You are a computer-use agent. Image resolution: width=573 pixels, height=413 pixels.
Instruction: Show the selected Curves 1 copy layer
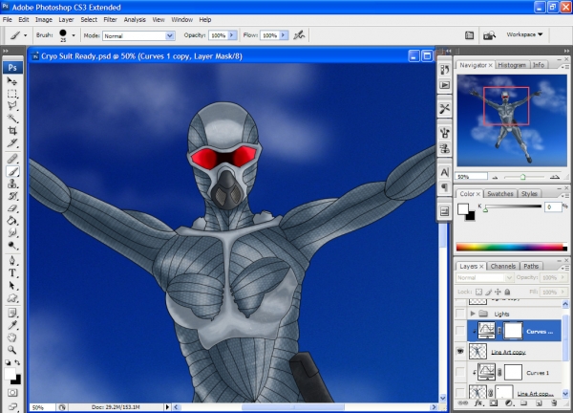[460, 331]
